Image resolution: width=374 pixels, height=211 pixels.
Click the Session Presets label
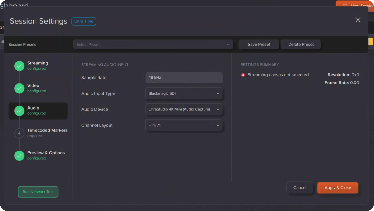tap(22, 45)
